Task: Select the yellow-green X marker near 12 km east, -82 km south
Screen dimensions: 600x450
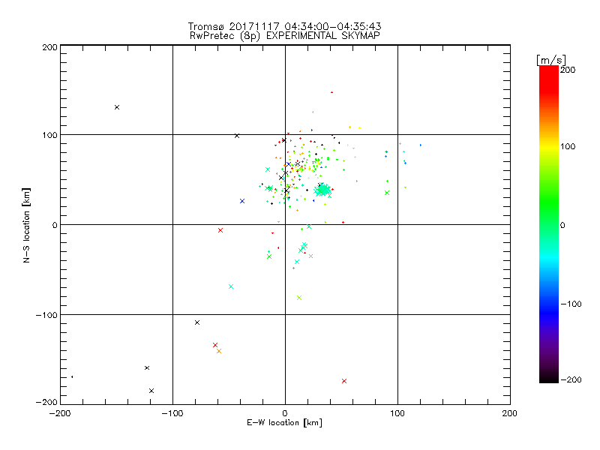Action: 299,298
